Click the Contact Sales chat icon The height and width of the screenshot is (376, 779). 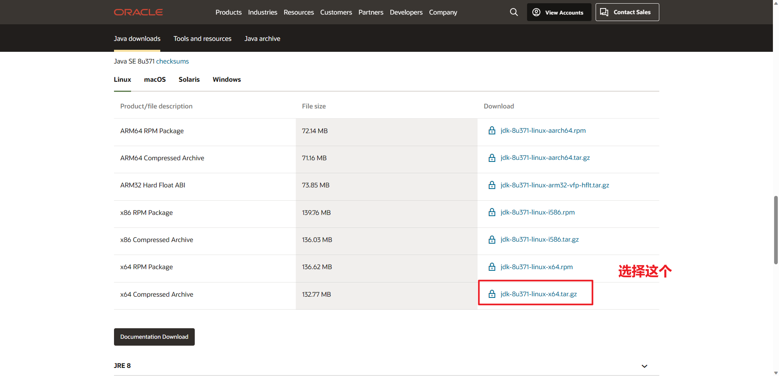604,12
